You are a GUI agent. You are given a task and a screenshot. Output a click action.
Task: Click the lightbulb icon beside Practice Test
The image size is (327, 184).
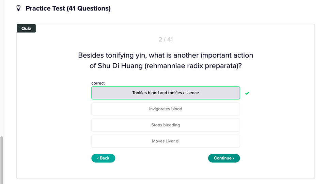coord(18,8)
